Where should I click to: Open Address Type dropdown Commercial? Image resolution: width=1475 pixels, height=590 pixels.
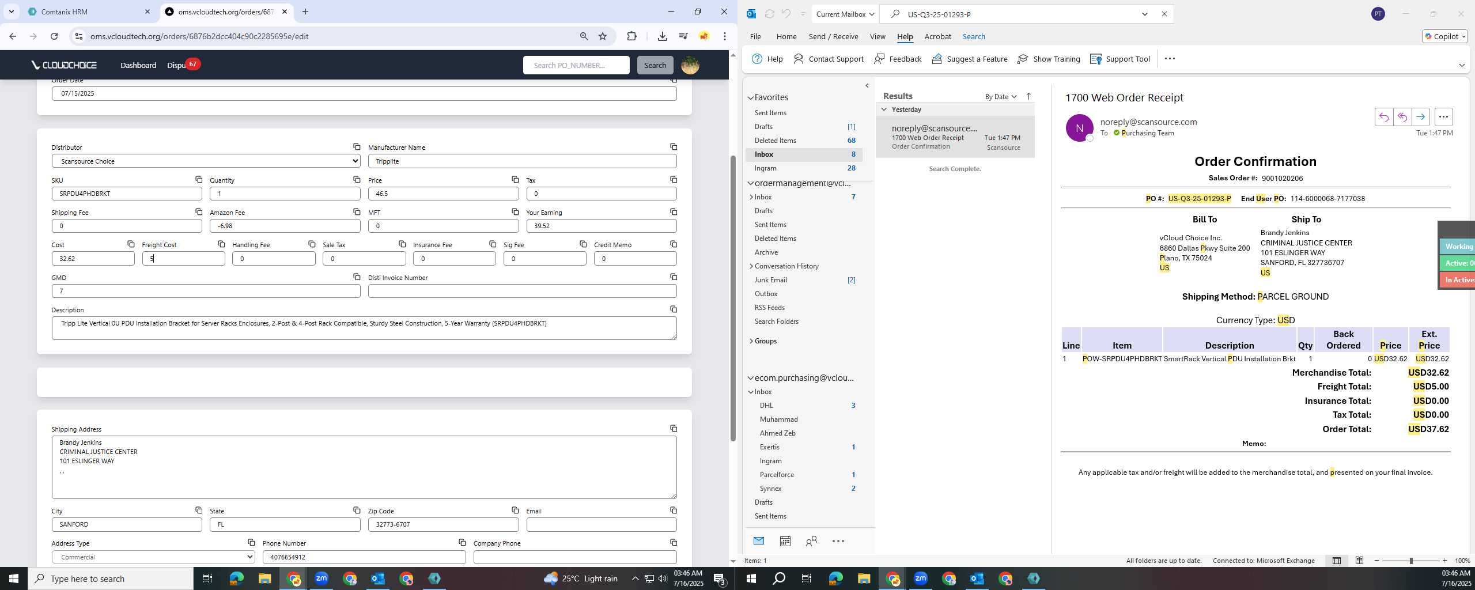(x=153, y=557)
